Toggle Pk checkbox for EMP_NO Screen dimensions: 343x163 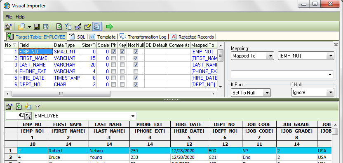[x=113, y=52]
